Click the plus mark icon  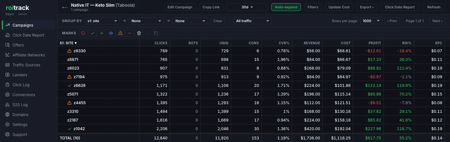pyautogui.click(x=102, y=33)
